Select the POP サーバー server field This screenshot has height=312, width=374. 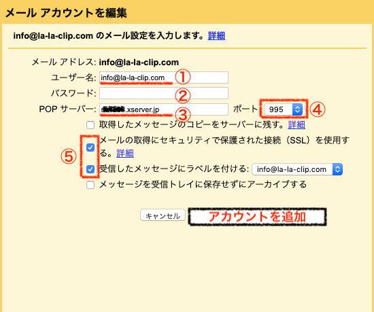164,109
